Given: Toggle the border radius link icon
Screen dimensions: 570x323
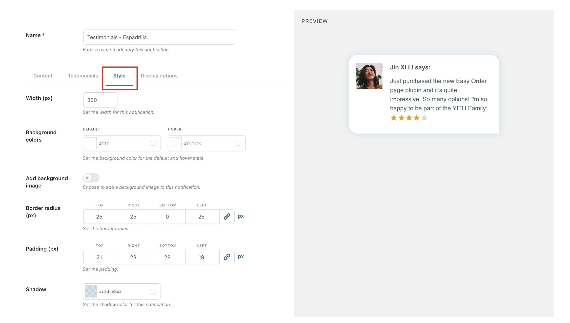Looking at the screenshot, I should 227,217.
